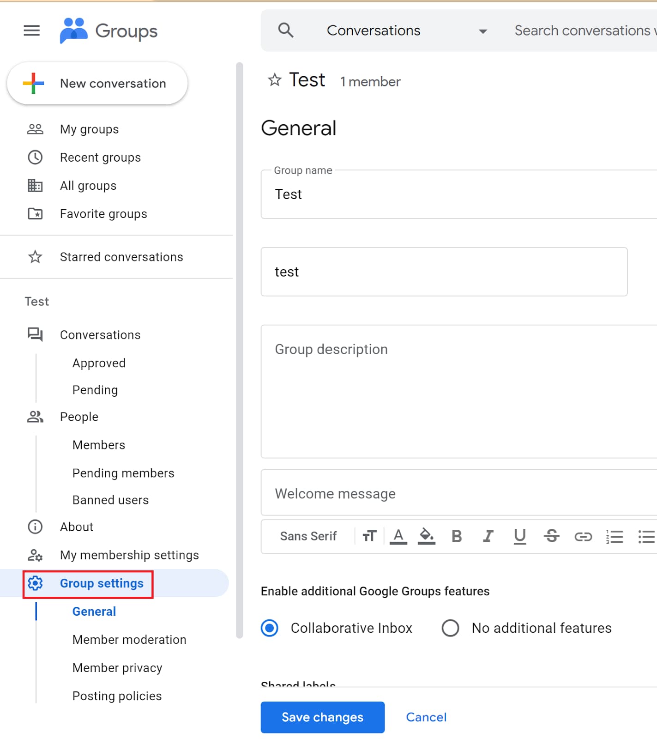This screenshot has width=657, height=739.
Task: Choose text color in welcome message toolbar
Action: click(x=398, y=536)
